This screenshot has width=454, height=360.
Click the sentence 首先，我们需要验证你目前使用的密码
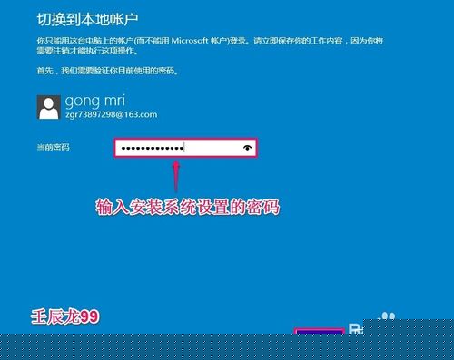click(x=107, y=71)
